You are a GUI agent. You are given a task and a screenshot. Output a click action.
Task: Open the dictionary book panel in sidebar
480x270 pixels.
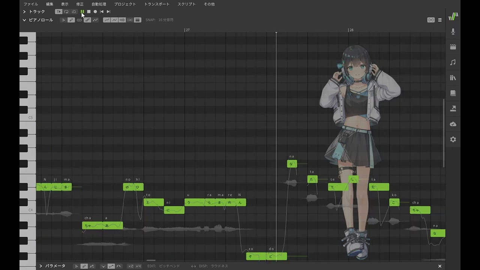click(x=453, y=93)
